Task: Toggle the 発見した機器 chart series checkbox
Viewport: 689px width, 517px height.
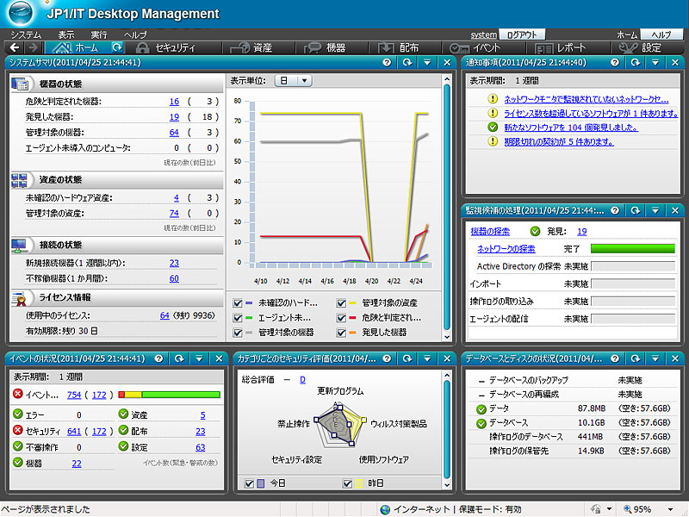Action: coord(342,333)
